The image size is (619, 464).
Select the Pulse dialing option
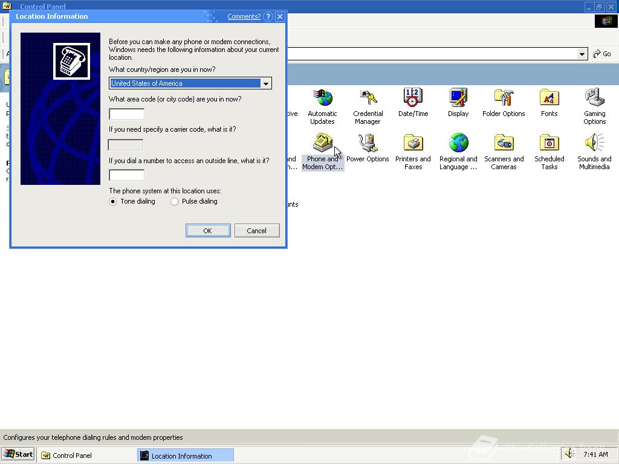194,201
